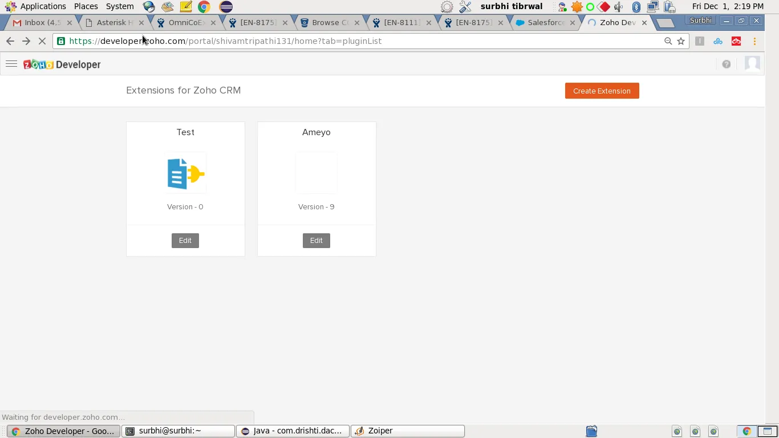Launch Google Chrome from the top panel

[204, 7]
